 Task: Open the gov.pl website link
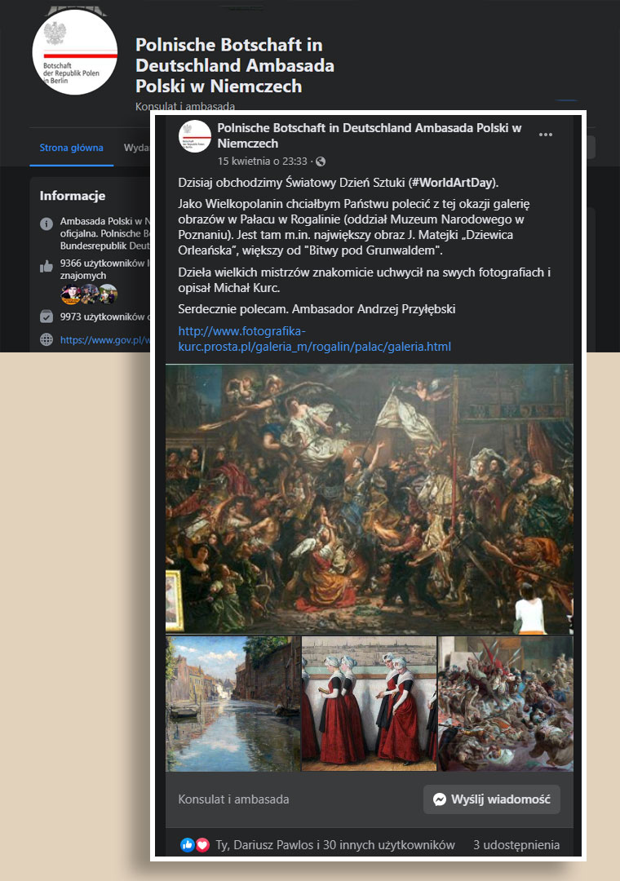(x=105, y=340)
